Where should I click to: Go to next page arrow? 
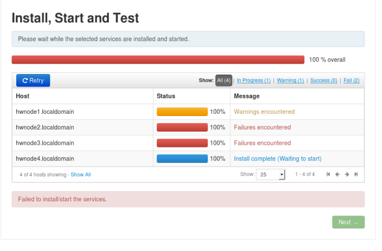[347, 174]
